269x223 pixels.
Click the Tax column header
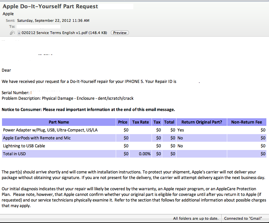tap(157, 122)
